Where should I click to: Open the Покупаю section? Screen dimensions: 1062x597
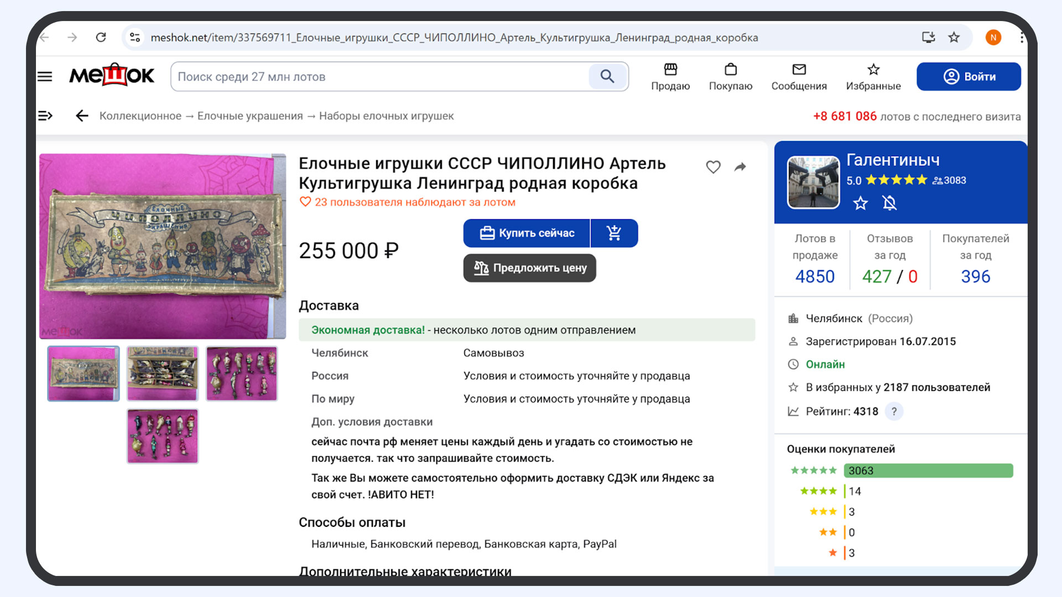click(730, 76)
